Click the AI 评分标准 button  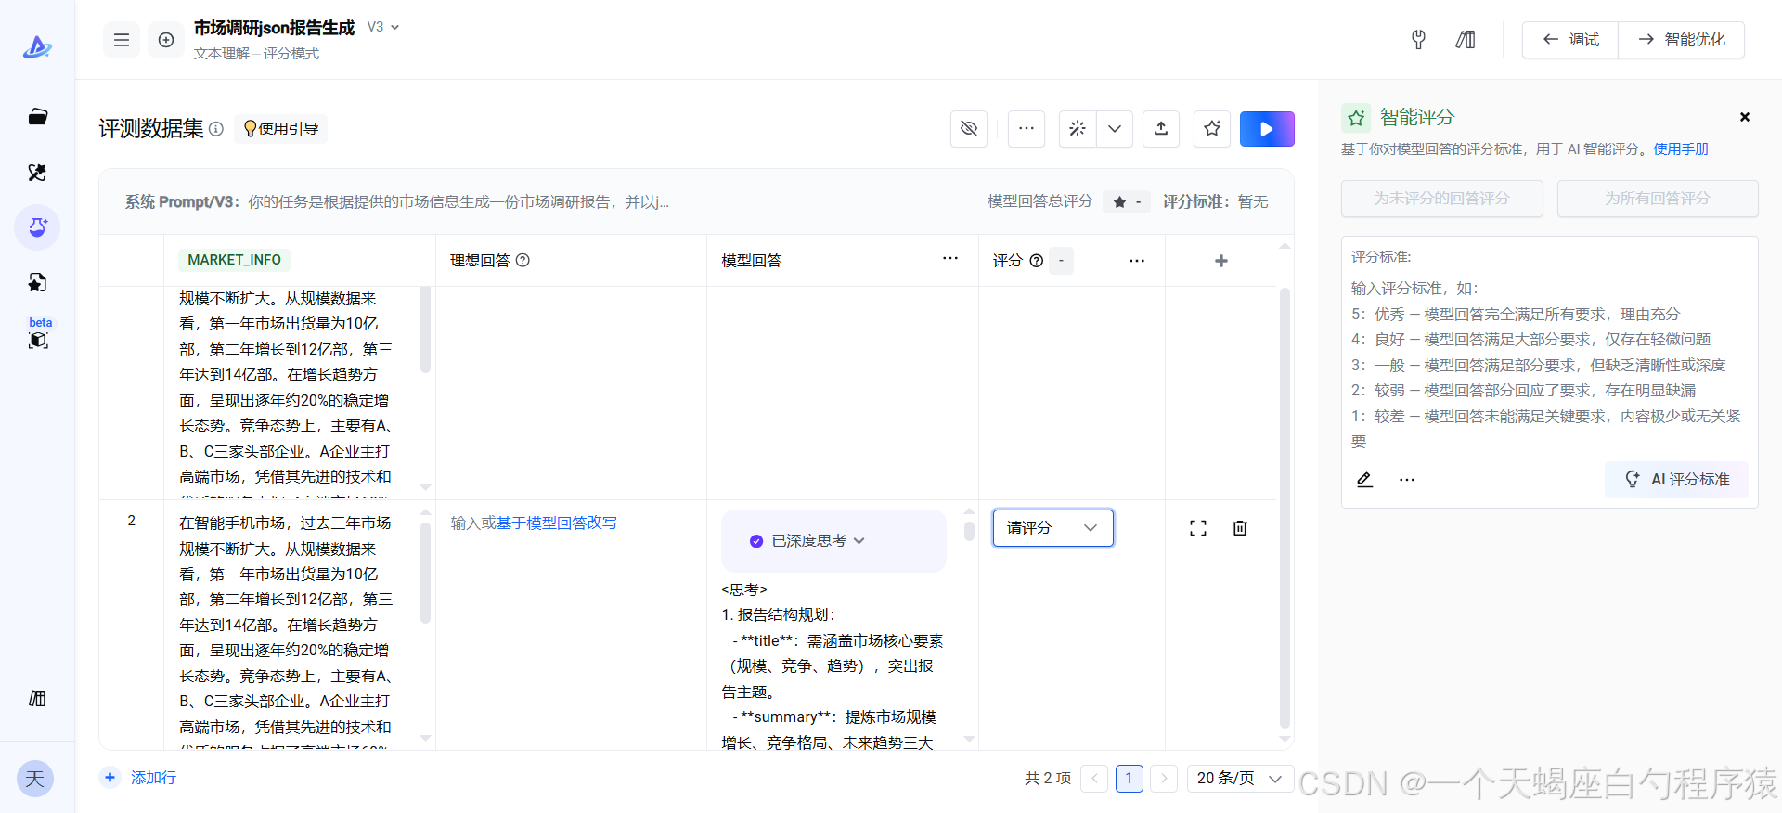[x=1676, y=480]
